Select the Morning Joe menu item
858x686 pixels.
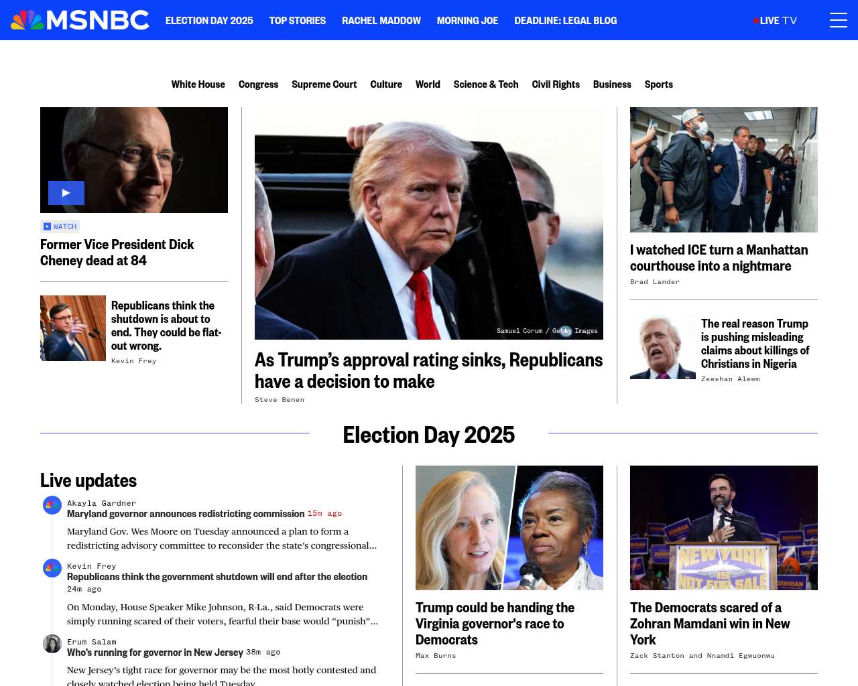click(x=467, y=21)
